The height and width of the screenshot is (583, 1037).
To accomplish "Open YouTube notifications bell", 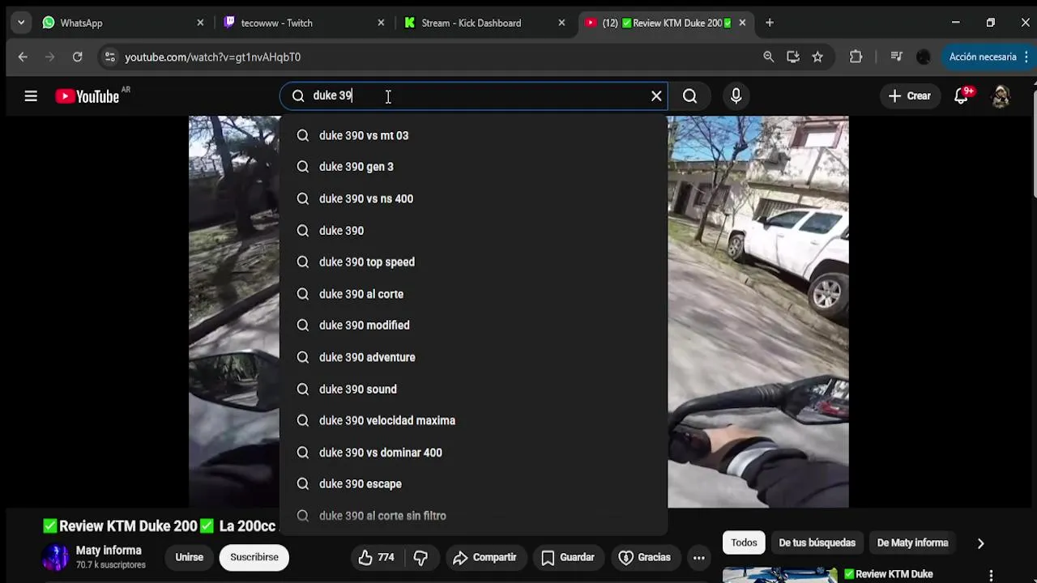I will point(962,96).
